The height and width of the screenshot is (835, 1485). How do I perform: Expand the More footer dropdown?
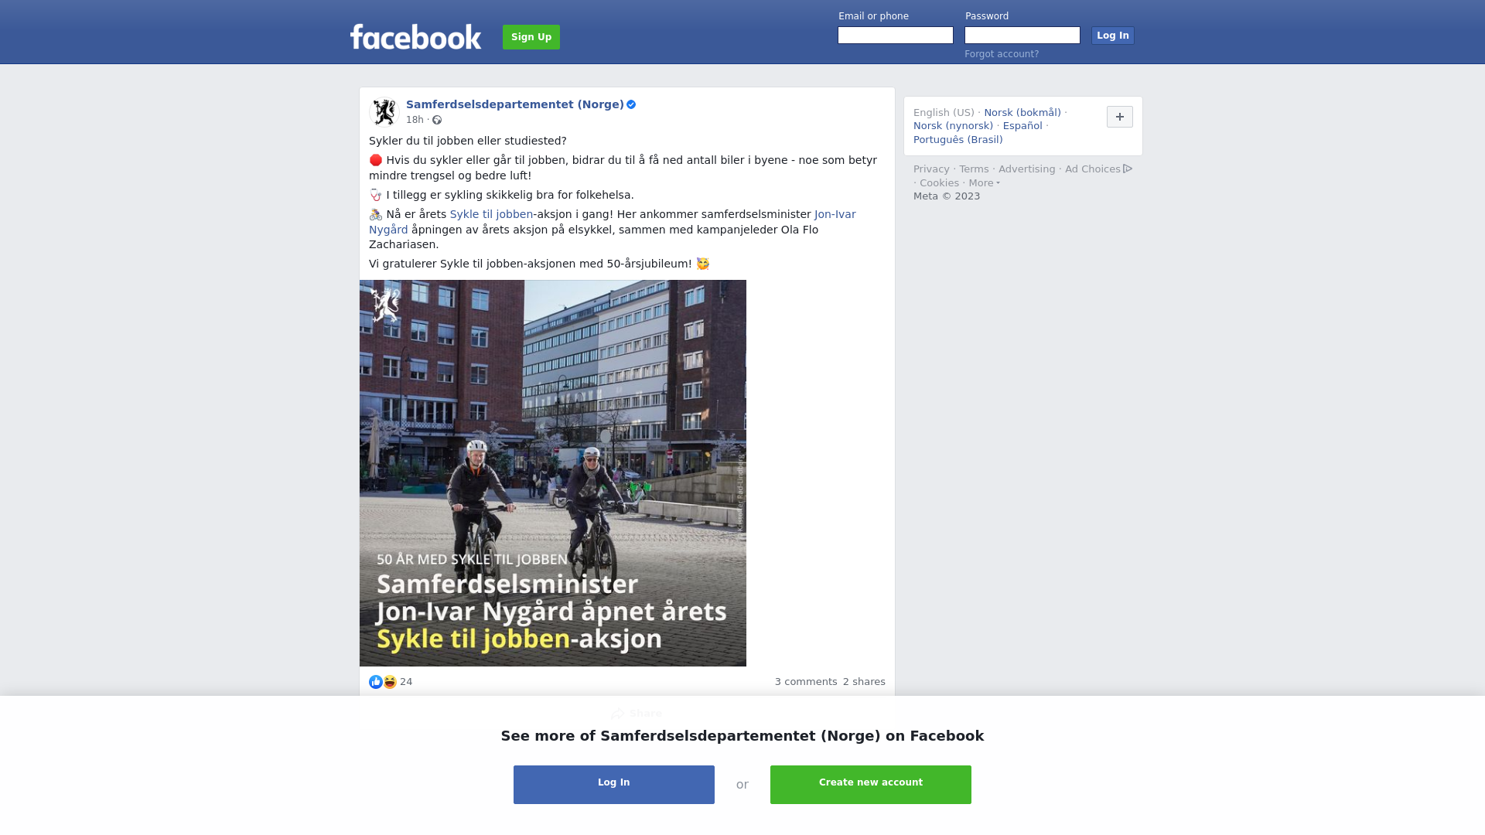(984, 183)
